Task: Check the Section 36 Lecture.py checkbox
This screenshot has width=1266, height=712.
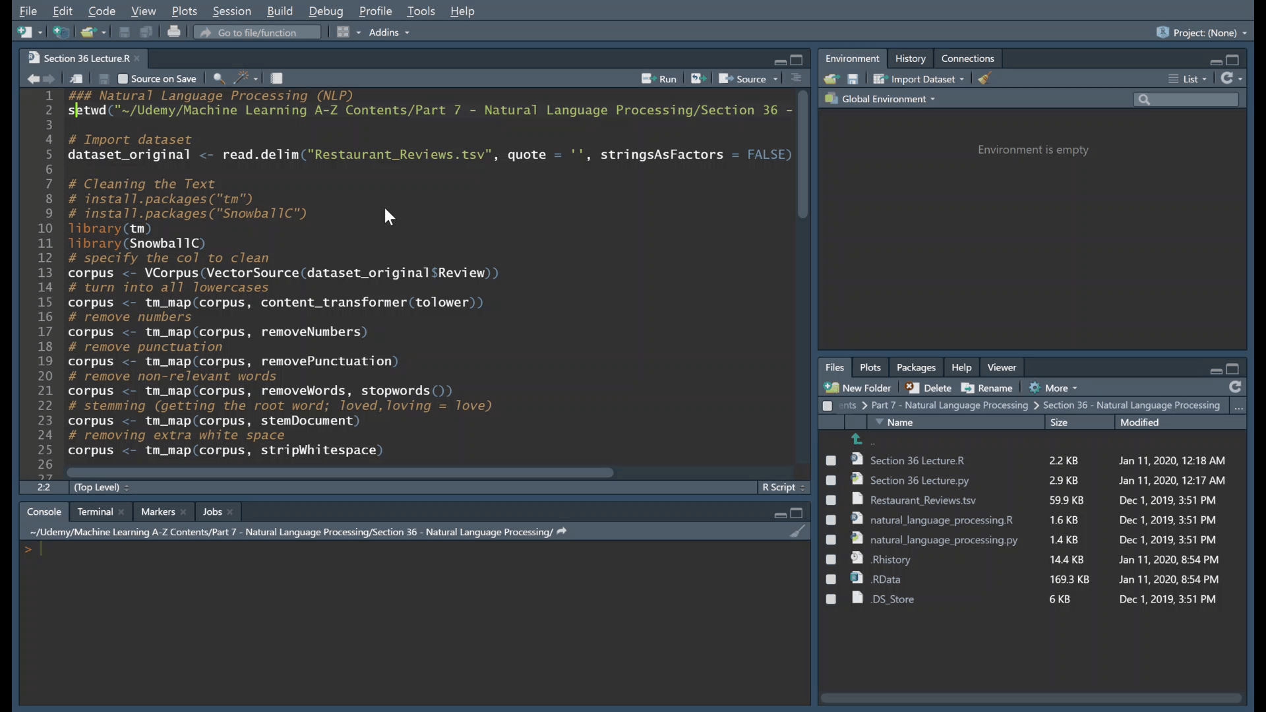Action: point(831,481)
